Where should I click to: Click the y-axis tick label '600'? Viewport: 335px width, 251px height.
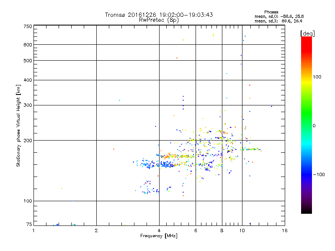pyautogui.click(x=28, y=45)
